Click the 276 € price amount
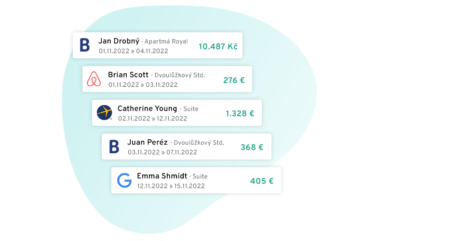 [x=234, y=80]
